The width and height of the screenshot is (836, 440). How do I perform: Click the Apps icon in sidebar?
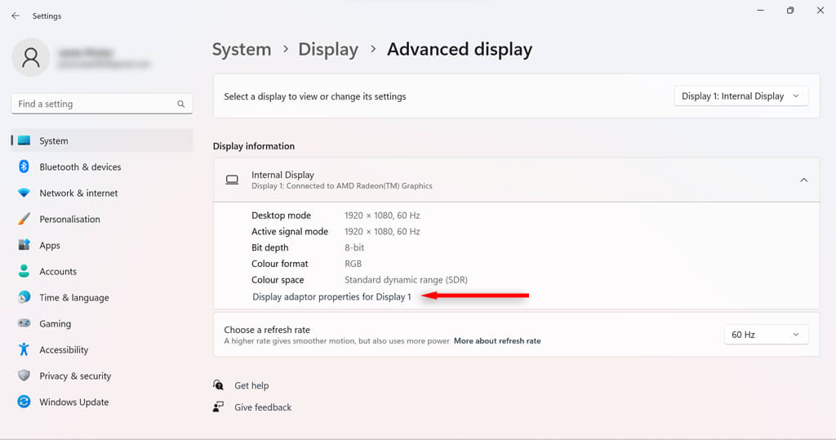tap(24, 245)
